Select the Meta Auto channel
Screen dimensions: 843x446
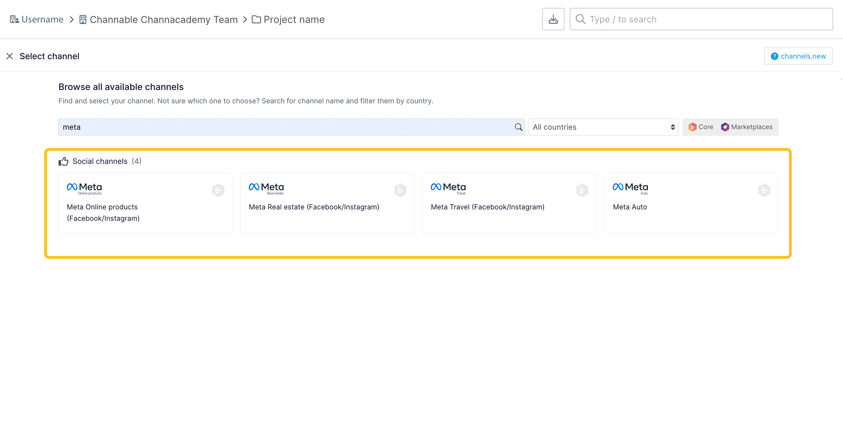(x=691, y=203)
